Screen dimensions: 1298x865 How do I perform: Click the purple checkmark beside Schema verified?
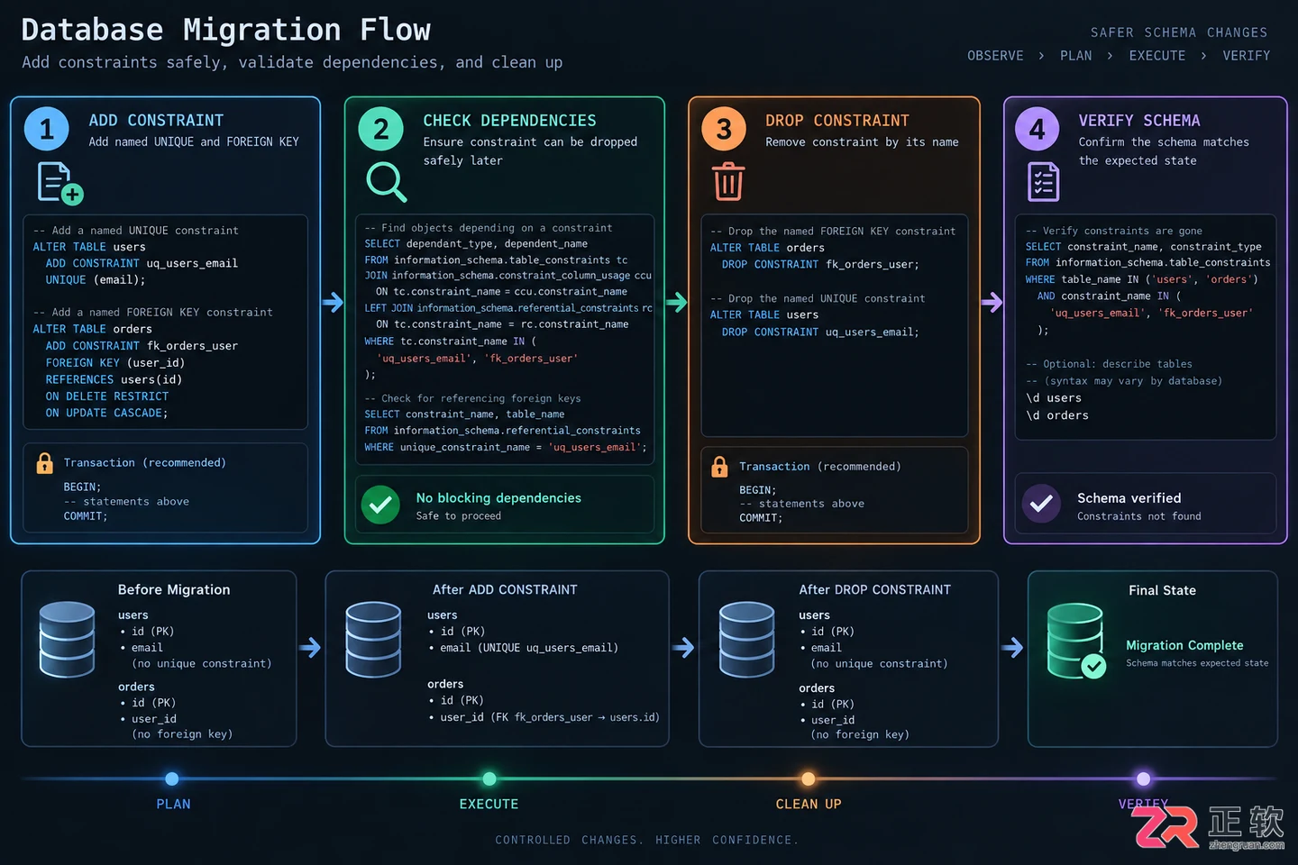click(1041, 505)
